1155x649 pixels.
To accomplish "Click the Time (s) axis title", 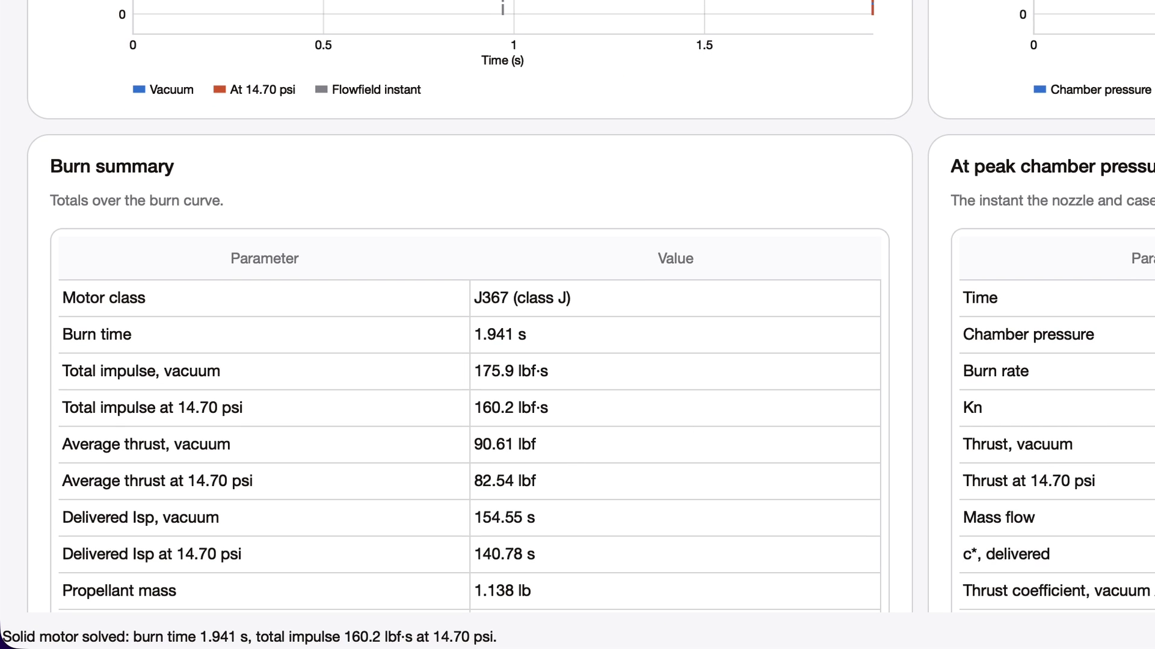I will point(502,61).
